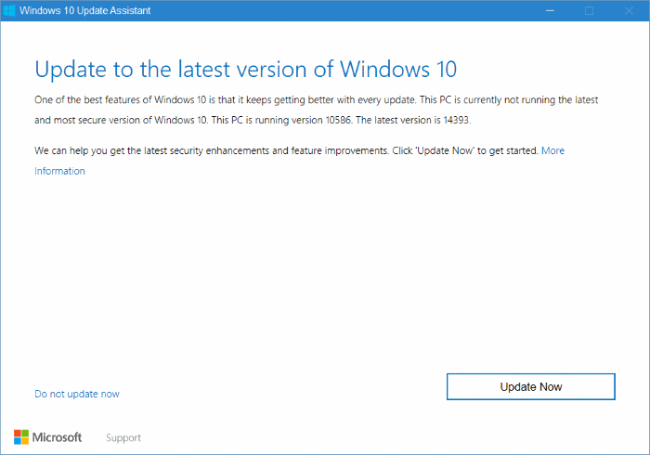This screenshot has height=455, width=650.
Task: Click the Microsoft four-square logo
Action: click(x=21, y=437)
